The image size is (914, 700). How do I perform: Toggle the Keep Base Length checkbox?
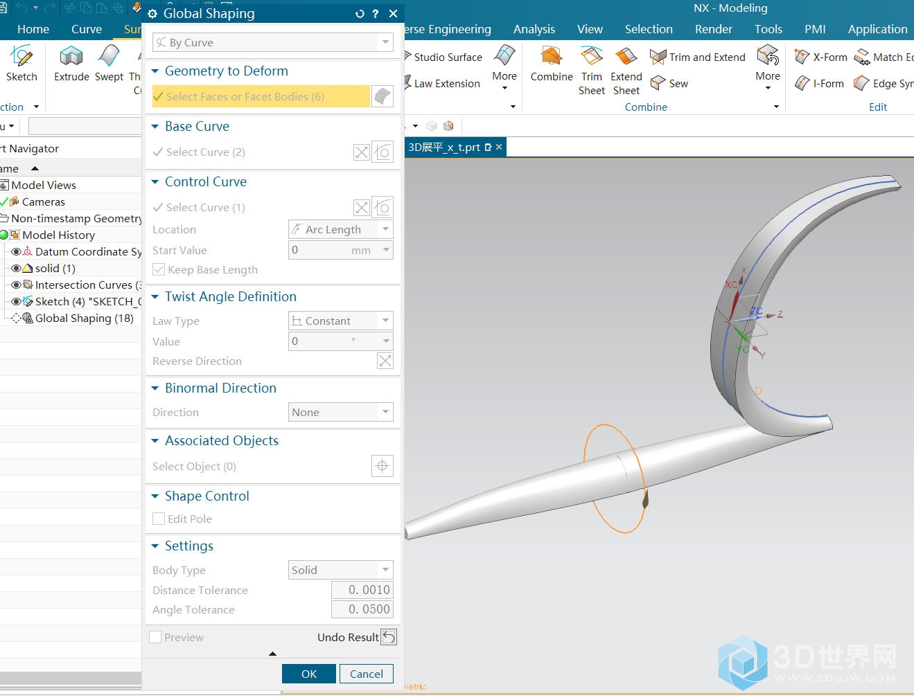point(159,269)
